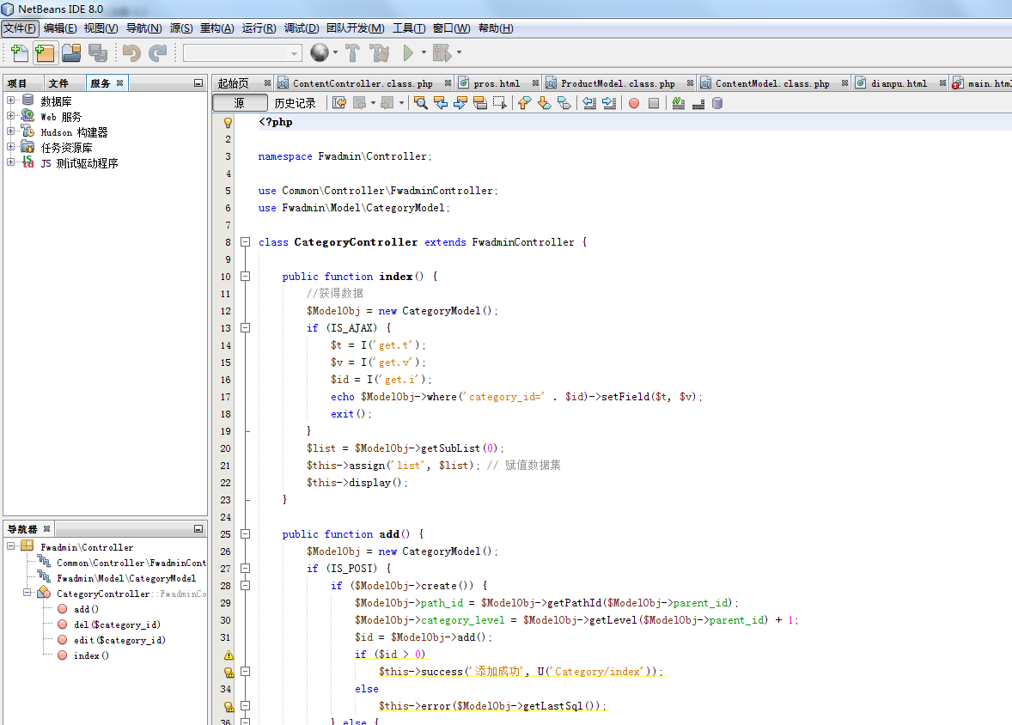Open a project using the folder icon
This screenshot has height=725, width=1012.
[x=72, y=53]
